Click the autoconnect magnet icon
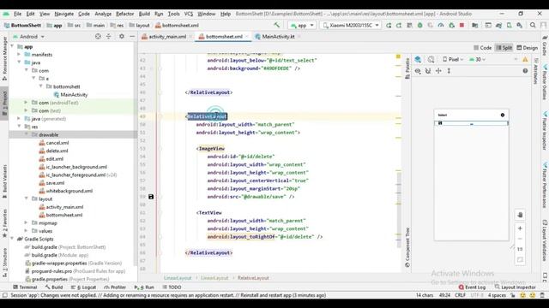The width and height of the screenshot is (549, 308). click(x=428, y=71)
